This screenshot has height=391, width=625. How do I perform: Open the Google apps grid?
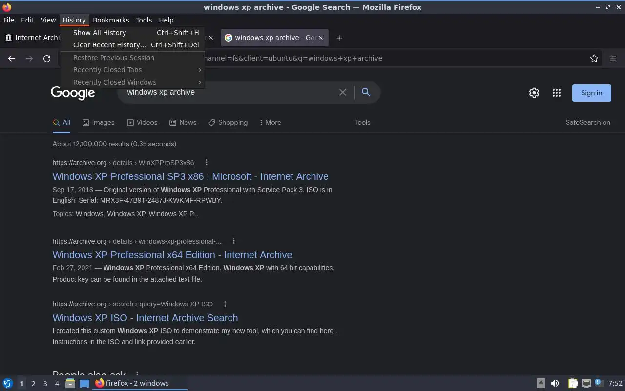(x=557, y=93)
